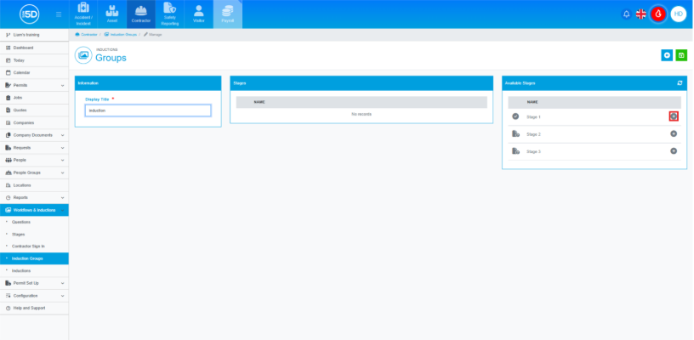Expand the Requests menu

(x=34, y=147)
